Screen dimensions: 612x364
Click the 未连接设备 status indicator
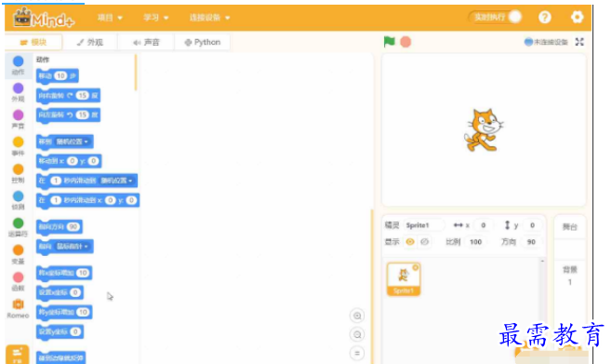point(546,42)
